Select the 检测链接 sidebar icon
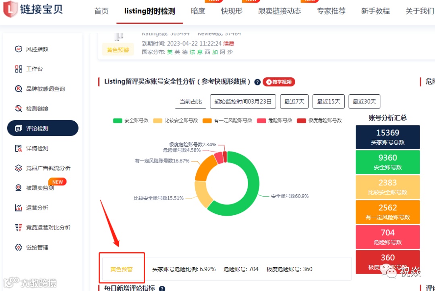This screenshot has height=291, width=435. (18, 108)
